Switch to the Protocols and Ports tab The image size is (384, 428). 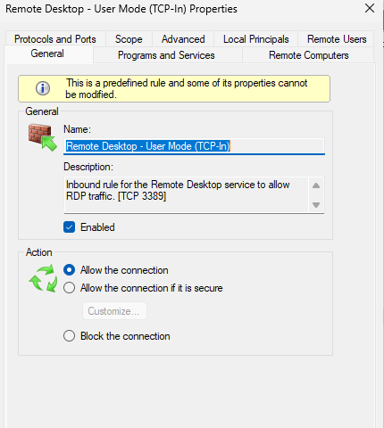pyautogui.click(x=55, y=39)
